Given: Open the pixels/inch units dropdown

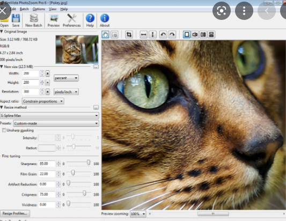Looking at the screenshot, I should pos(66,92).
